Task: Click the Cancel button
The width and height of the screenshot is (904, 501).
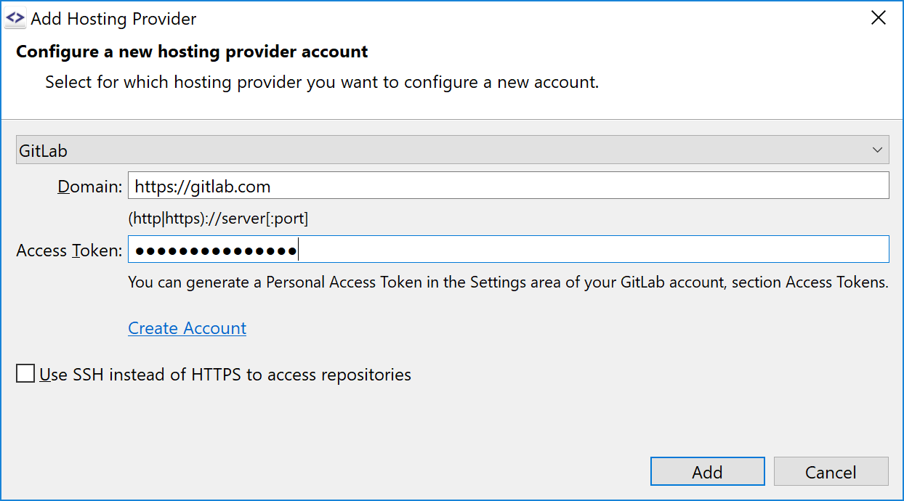Action: pyautogui.click(x=831, y=471)
